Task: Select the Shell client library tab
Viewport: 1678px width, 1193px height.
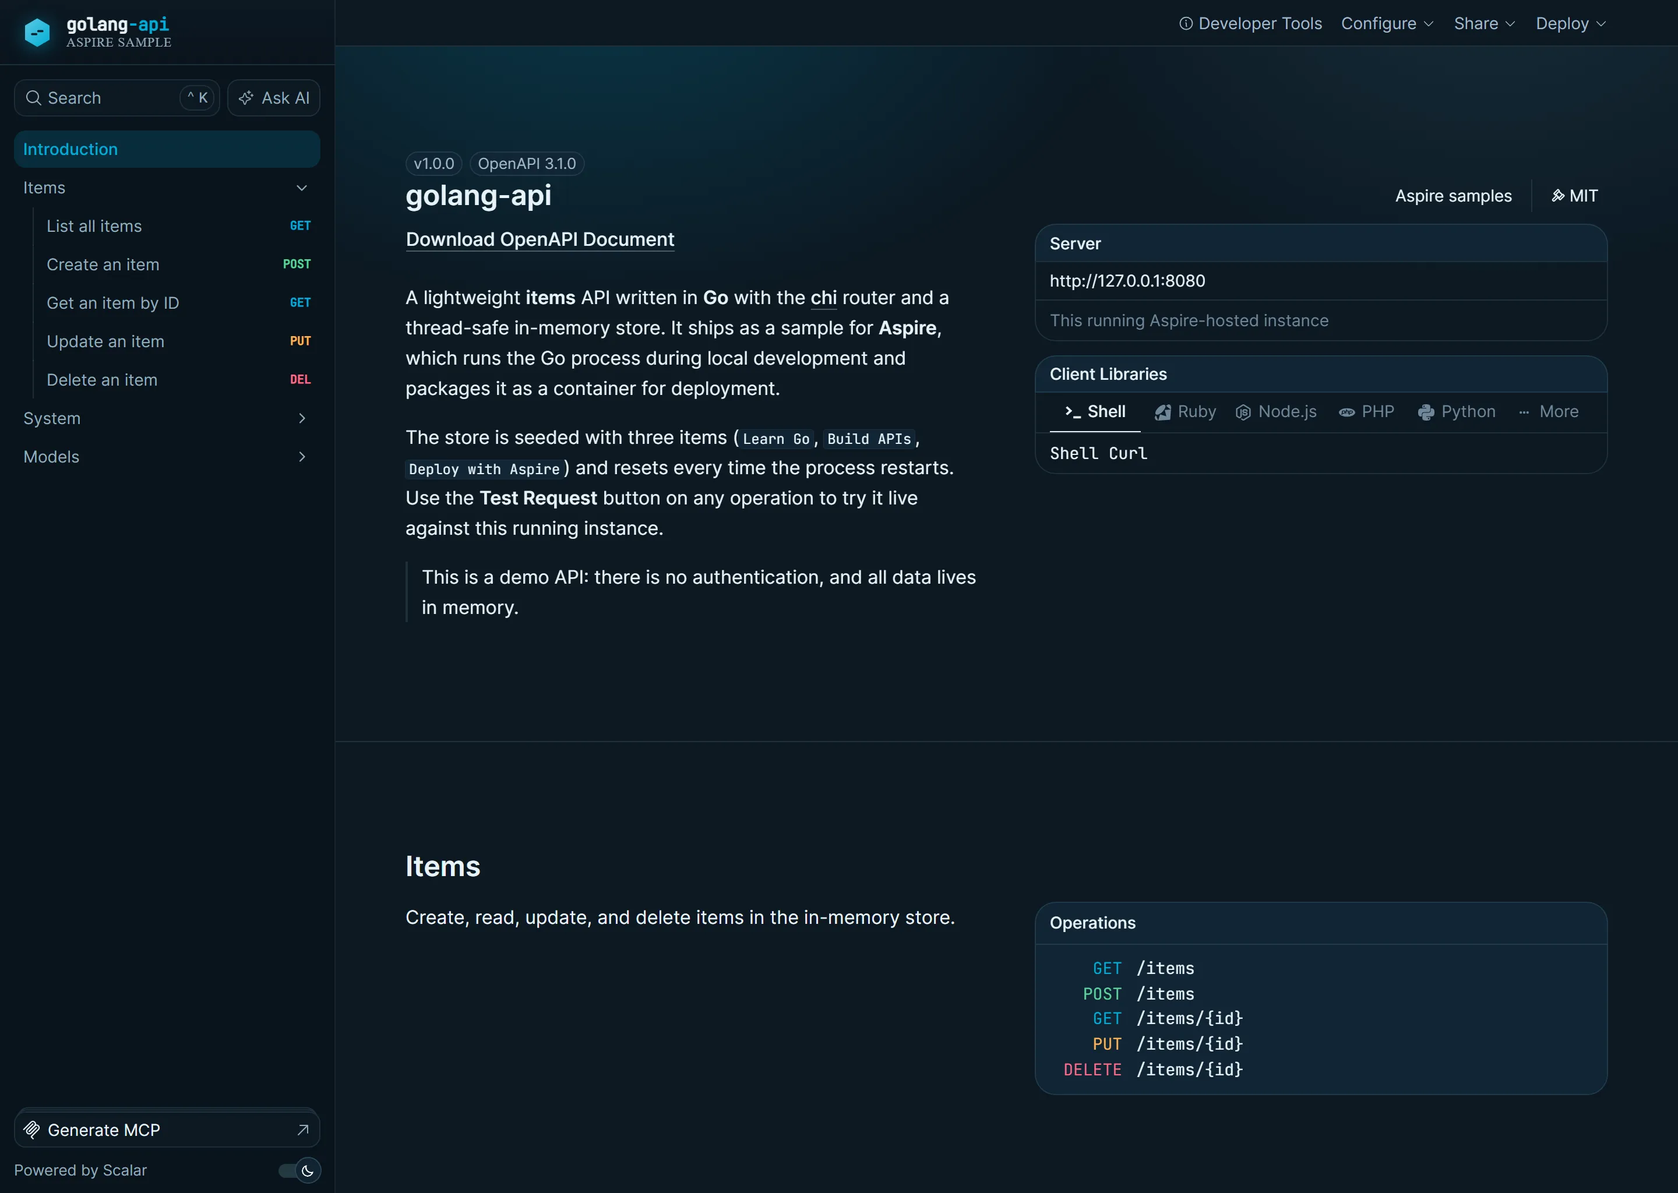Action: tap(1095, 412)
